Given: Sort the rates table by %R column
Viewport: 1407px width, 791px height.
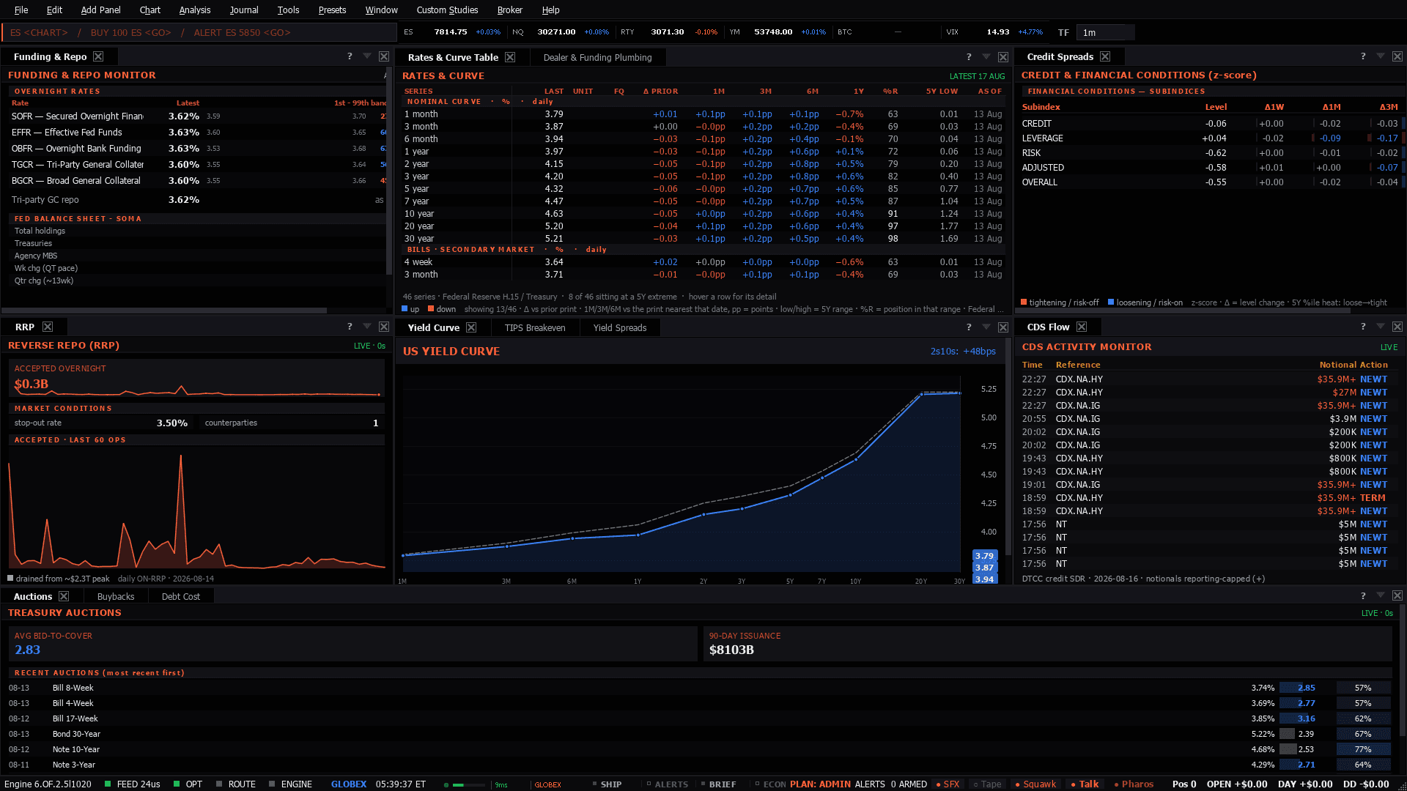Looking at the screenshot, I should 890,91.
